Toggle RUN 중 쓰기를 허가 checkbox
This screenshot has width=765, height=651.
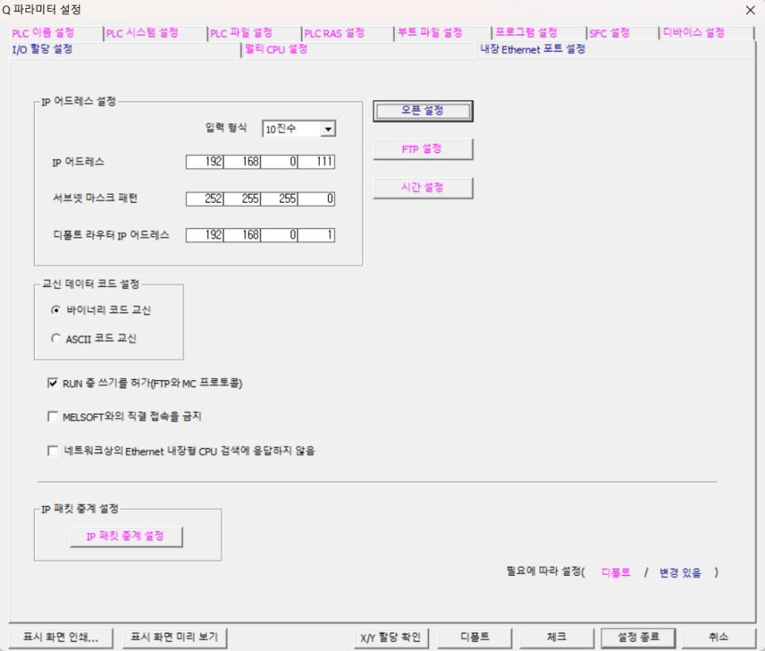[53, 383]
